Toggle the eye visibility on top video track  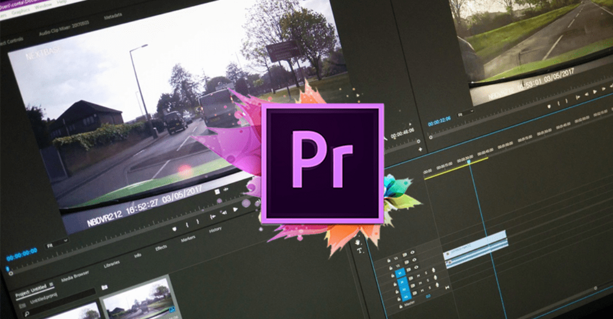click(412, 253)
